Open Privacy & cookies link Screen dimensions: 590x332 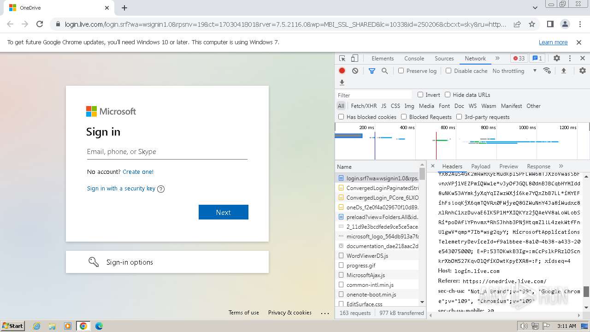(x=290, y=313)
